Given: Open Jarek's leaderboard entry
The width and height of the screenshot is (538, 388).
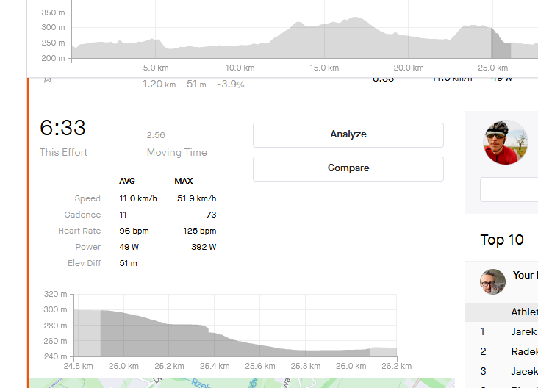Looking at the screenshot, I should 523,331.
